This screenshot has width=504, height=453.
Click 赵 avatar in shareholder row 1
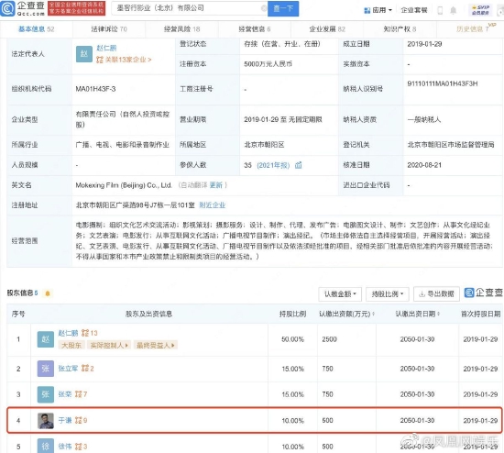46,339
